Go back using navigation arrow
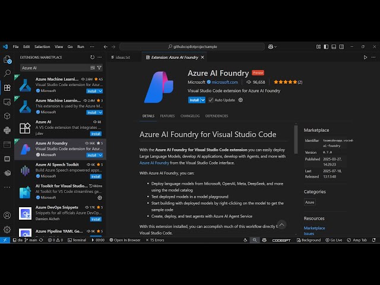The image size is (380, 285). coord(106,46)
